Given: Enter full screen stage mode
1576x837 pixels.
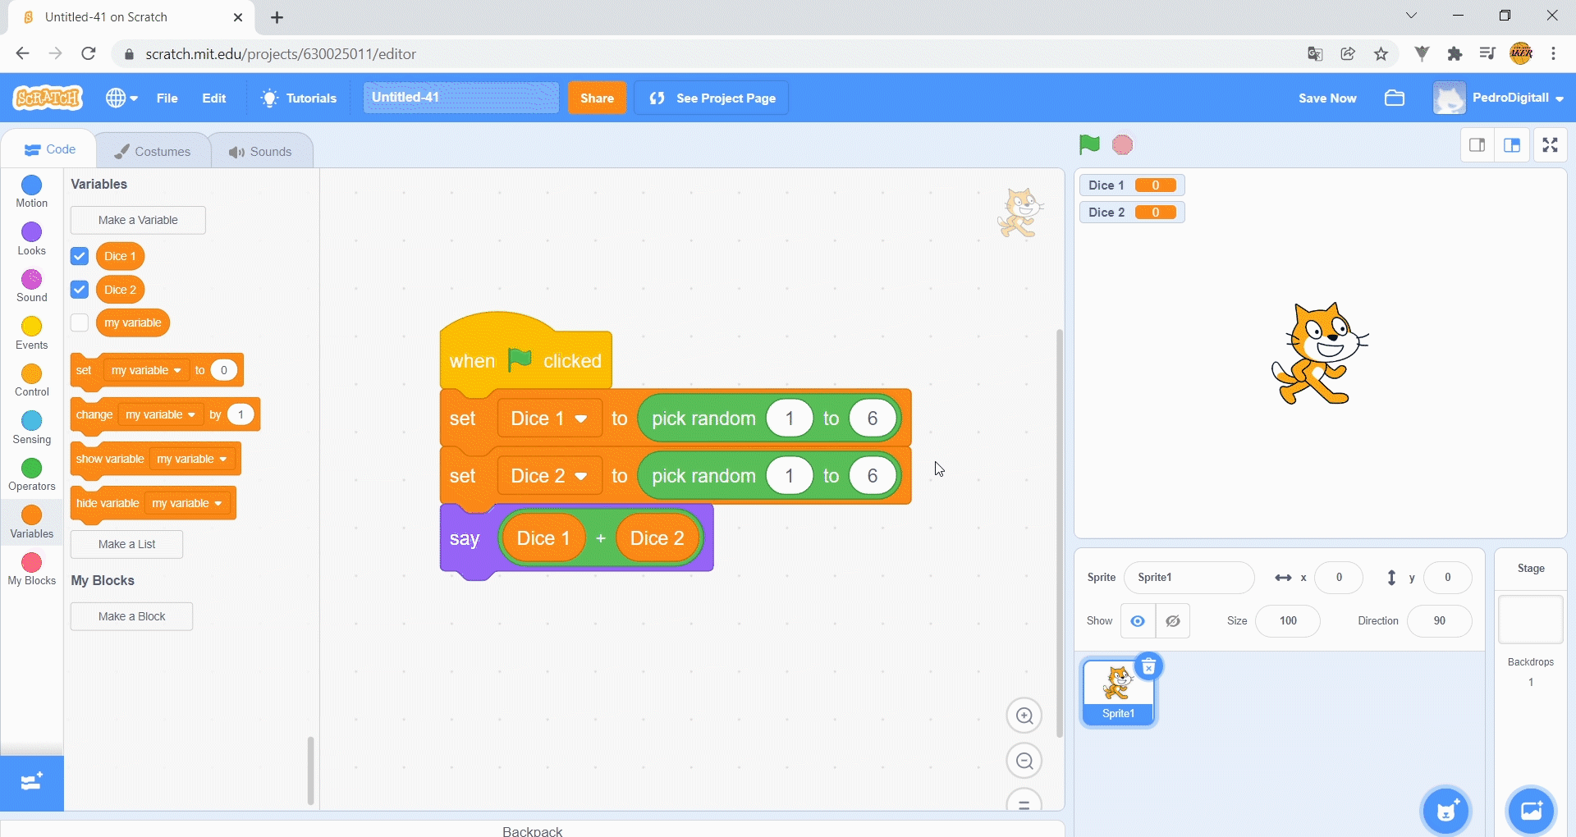Looking at the screenshot, I should point(1550,145).
